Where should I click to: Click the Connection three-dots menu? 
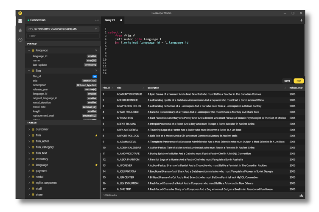pyautogui.click(x=97, y=20)
